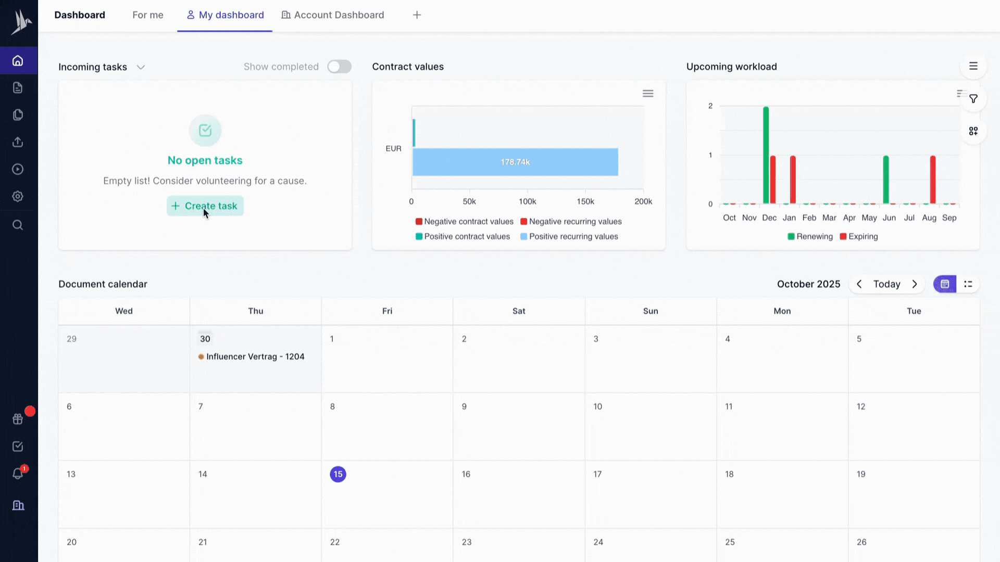Open the single document icon in sidebar
1000x562 pixels.
[x=18, y=88]
